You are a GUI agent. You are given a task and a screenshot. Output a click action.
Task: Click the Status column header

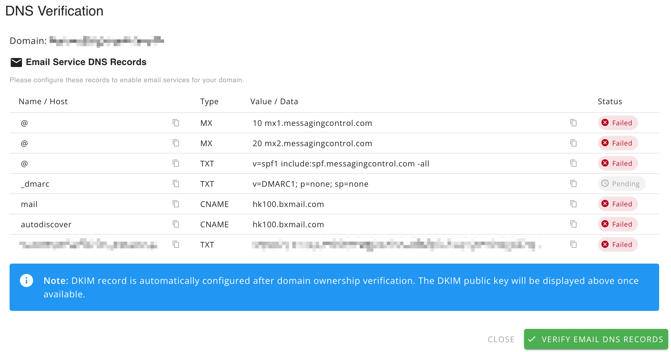pyautogui.click(x=610, y=101)
